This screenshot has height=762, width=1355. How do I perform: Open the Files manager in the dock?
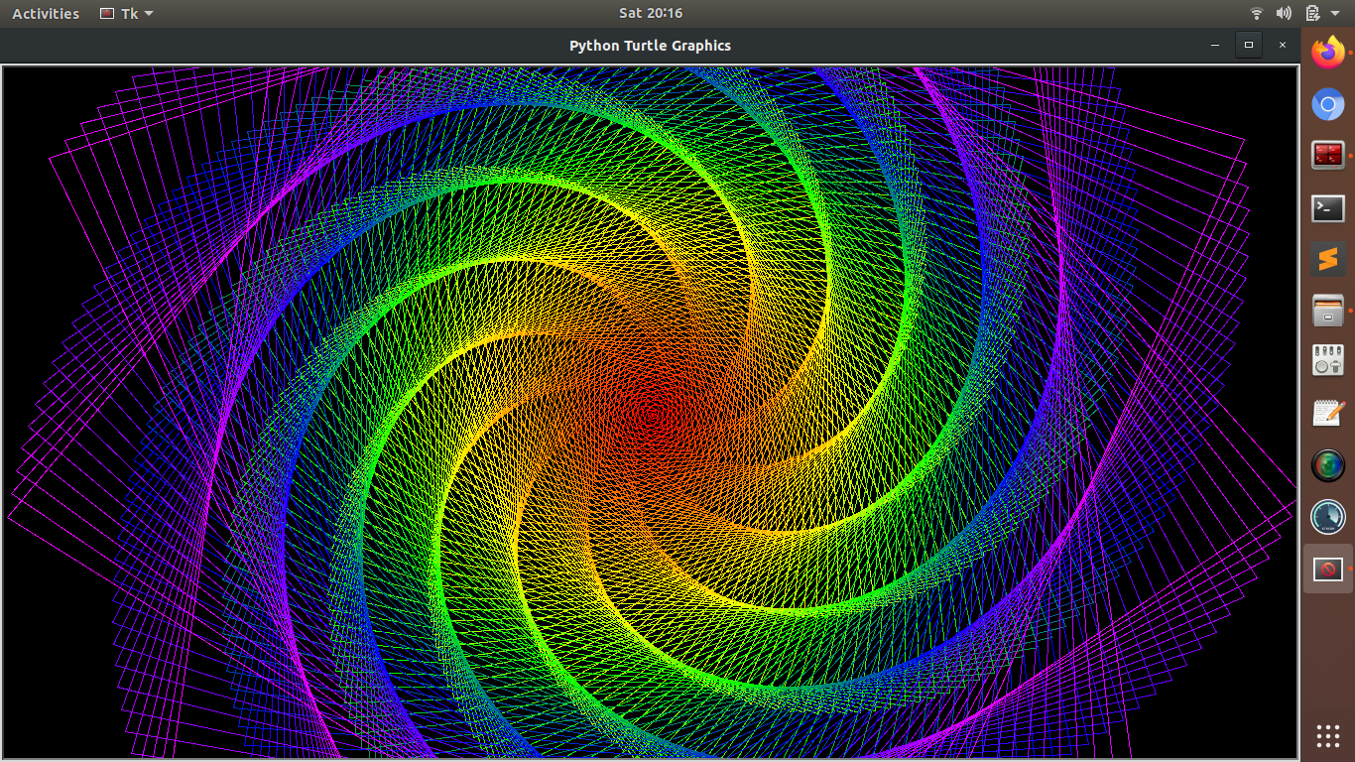pos(1328,311)
